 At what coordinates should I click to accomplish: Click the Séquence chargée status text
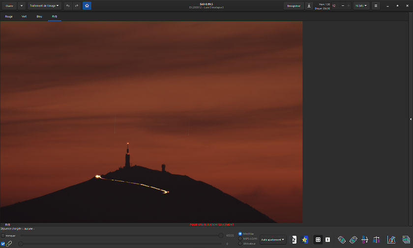[x=18, y=229]
